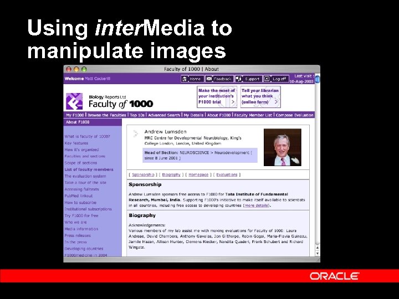Open Key features sidebar link

tap(76, 143)
